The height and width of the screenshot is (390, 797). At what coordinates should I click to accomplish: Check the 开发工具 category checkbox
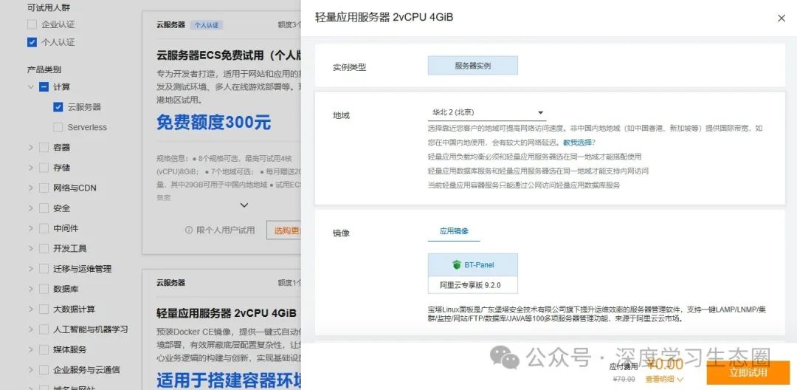tap(44, 249)
